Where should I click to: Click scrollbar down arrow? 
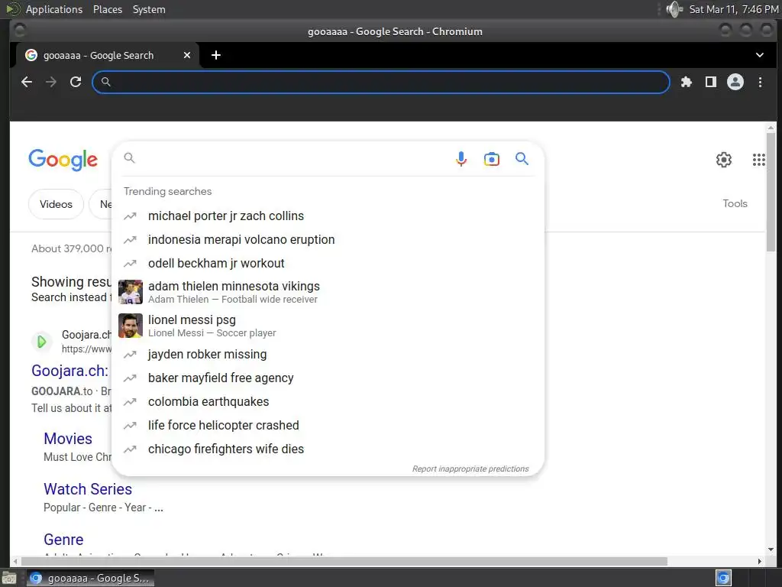point(771,550)
